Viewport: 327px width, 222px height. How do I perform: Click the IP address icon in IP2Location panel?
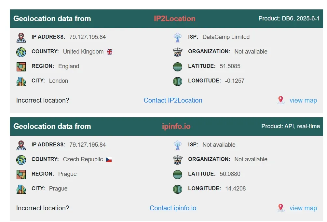click(x=21, y=37)
